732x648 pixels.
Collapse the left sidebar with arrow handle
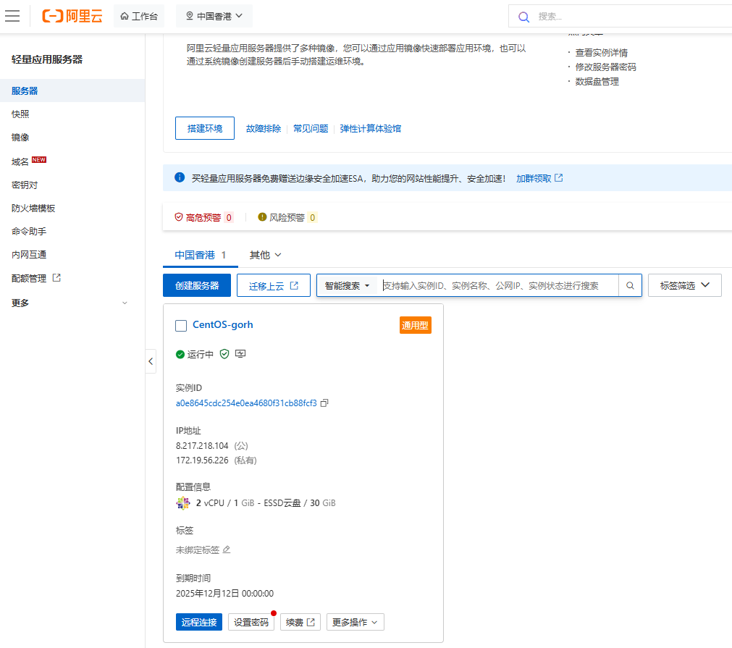(151, 361)
